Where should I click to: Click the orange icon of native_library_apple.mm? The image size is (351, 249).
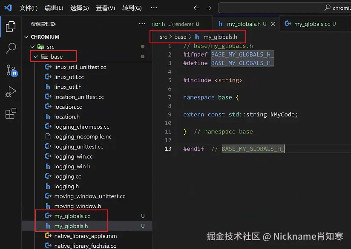pos(48,235)
